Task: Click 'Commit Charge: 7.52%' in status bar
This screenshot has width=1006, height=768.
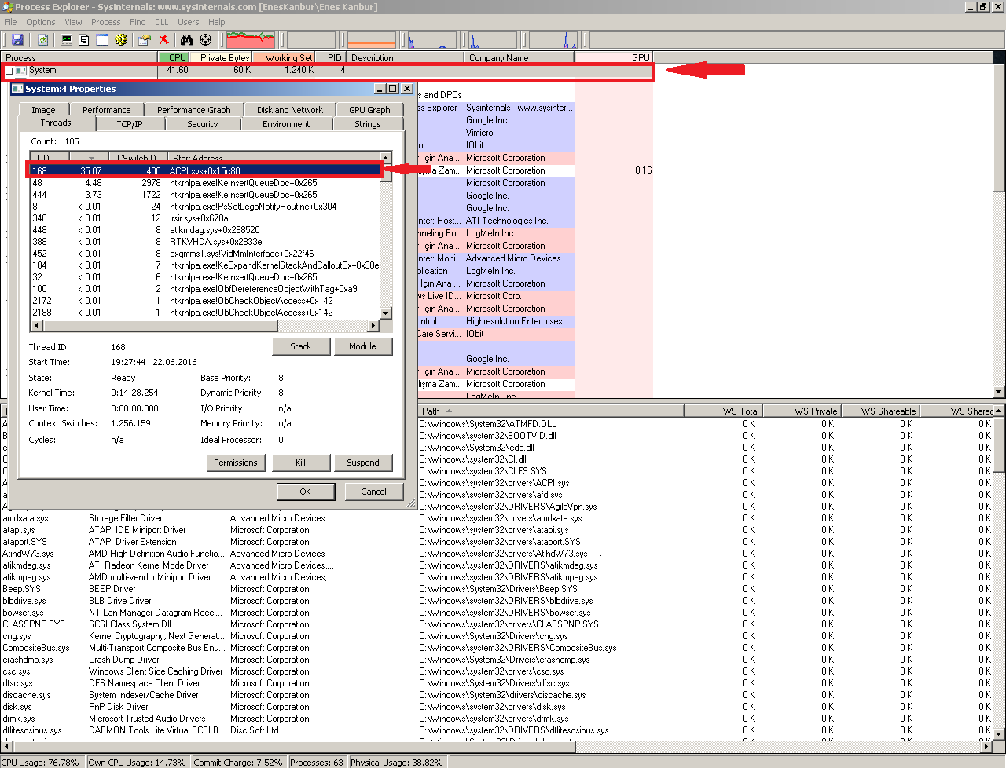Action: [x=238, y=762]
